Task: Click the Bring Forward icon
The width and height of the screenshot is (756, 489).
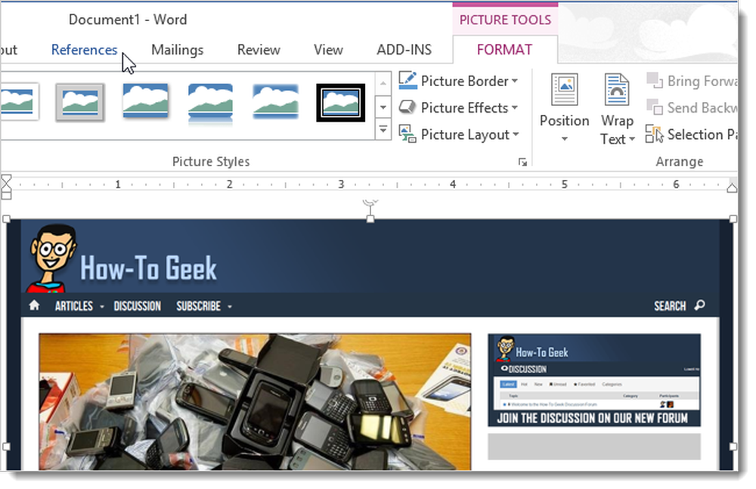Action: point(654,81)
